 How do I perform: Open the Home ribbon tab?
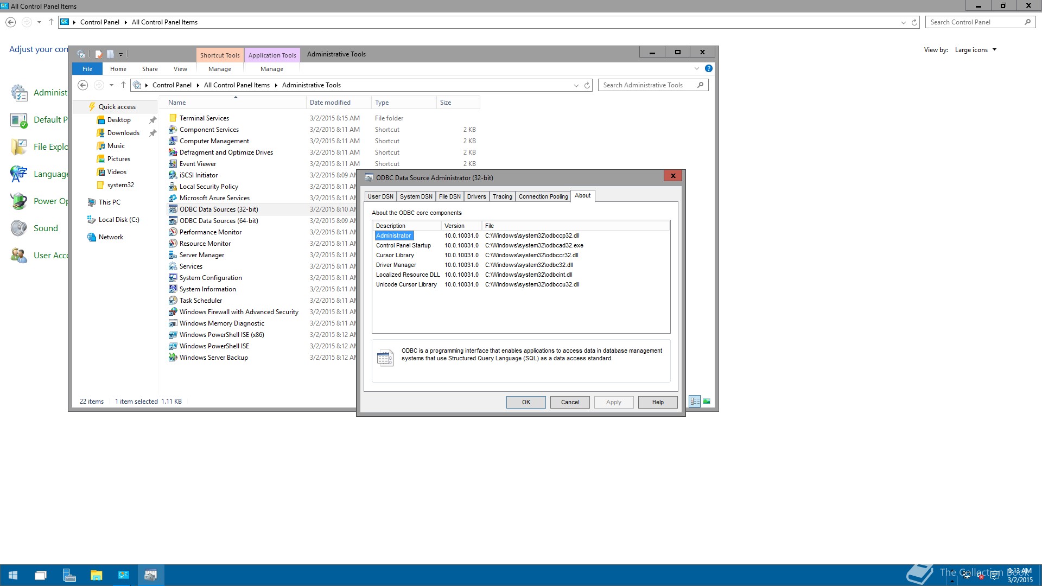(118, 69)
